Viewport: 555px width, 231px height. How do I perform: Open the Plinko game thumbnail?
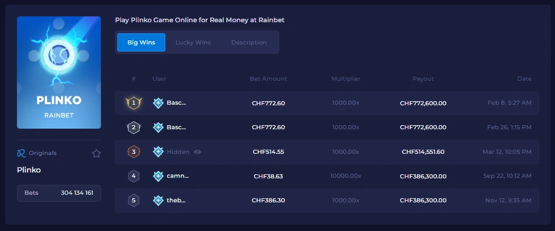click(x=59, y=73)
